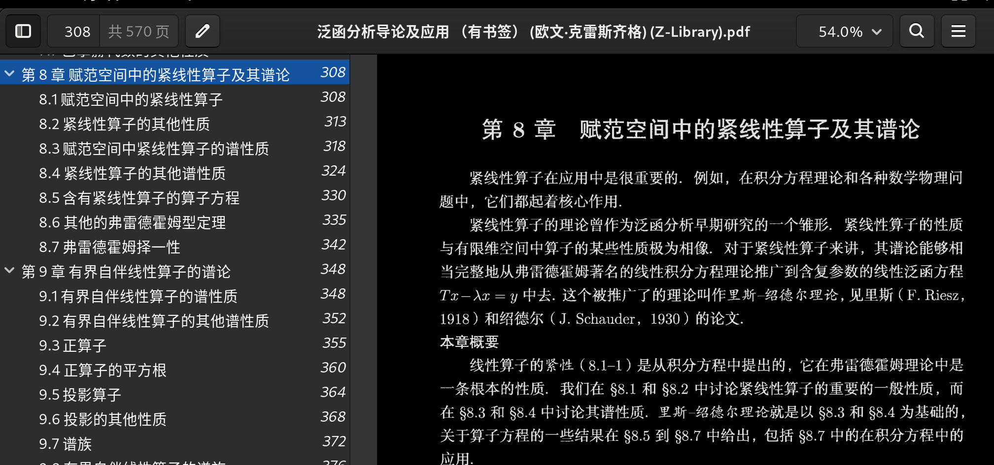Click the page number input showing 308
Screen dimensions: 994x465
pyautogui.click(x=77, y=31)
